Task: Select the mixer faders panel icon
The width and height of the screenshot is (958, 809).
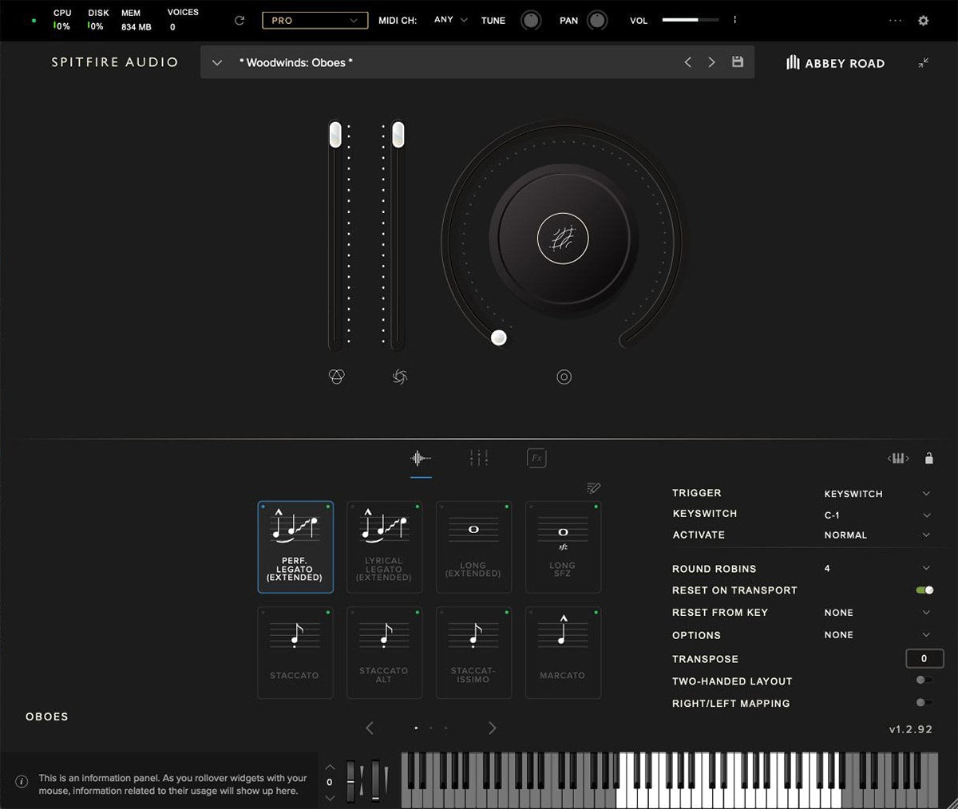Action: pos(478,457)
